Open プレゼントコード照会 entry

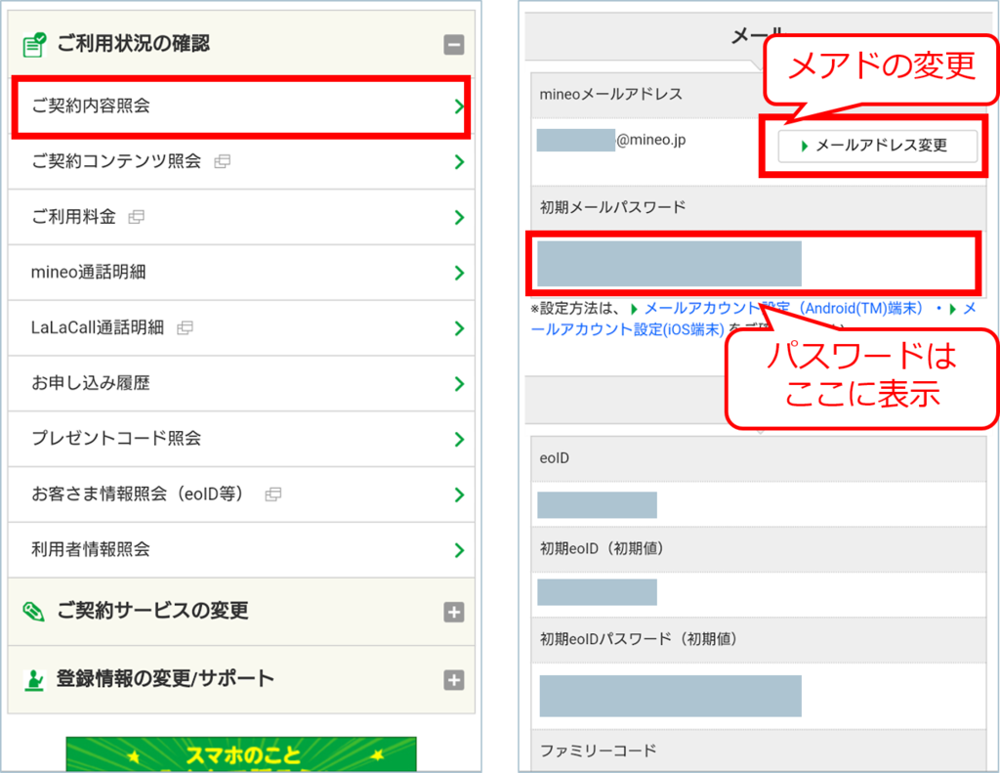click(242, 439)
